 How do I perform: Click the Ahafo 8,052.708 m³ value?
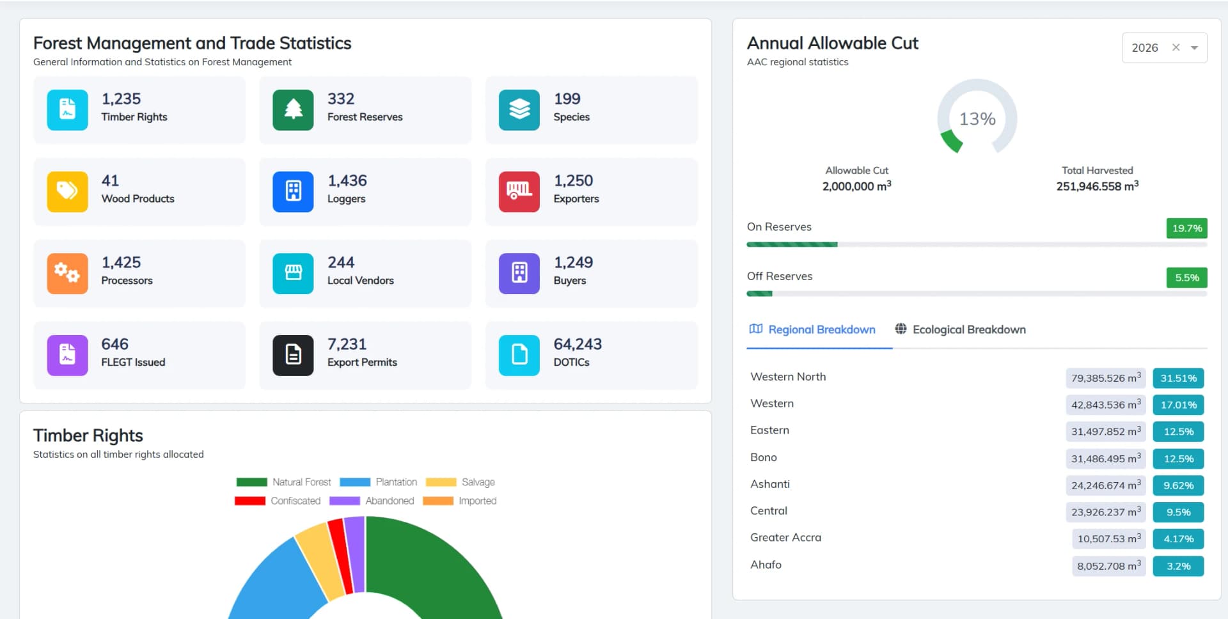(1109, 566)
